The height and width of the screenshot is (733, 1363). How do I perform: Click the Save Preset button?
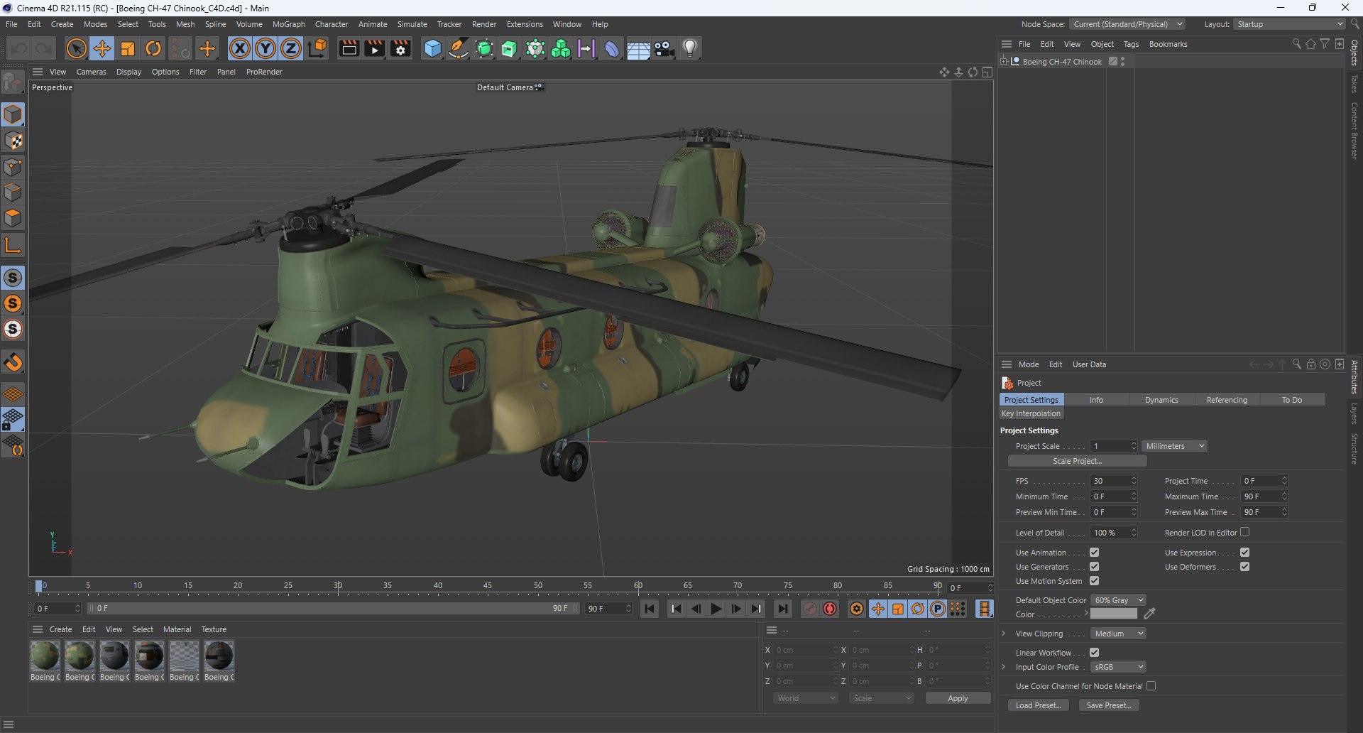[1109, 705]
